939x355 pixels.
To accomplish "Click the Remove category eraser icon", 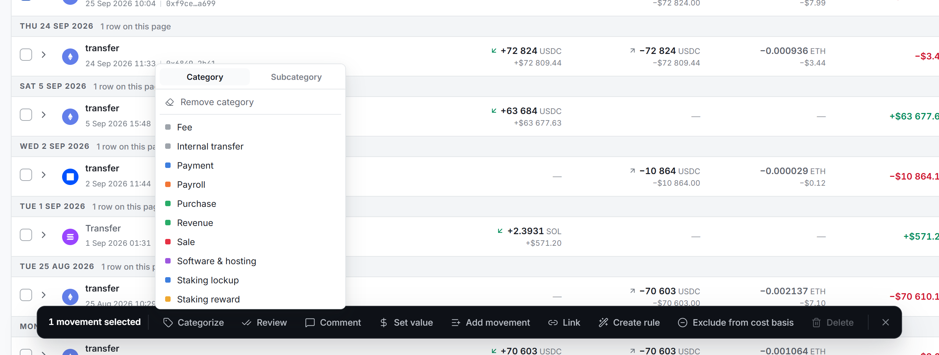I will coord(170,102).
